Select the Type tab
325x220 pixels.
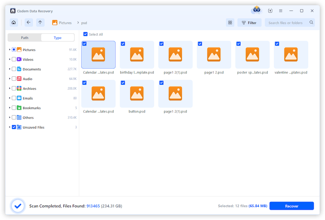pyautogui.click(x=57, y=38)
